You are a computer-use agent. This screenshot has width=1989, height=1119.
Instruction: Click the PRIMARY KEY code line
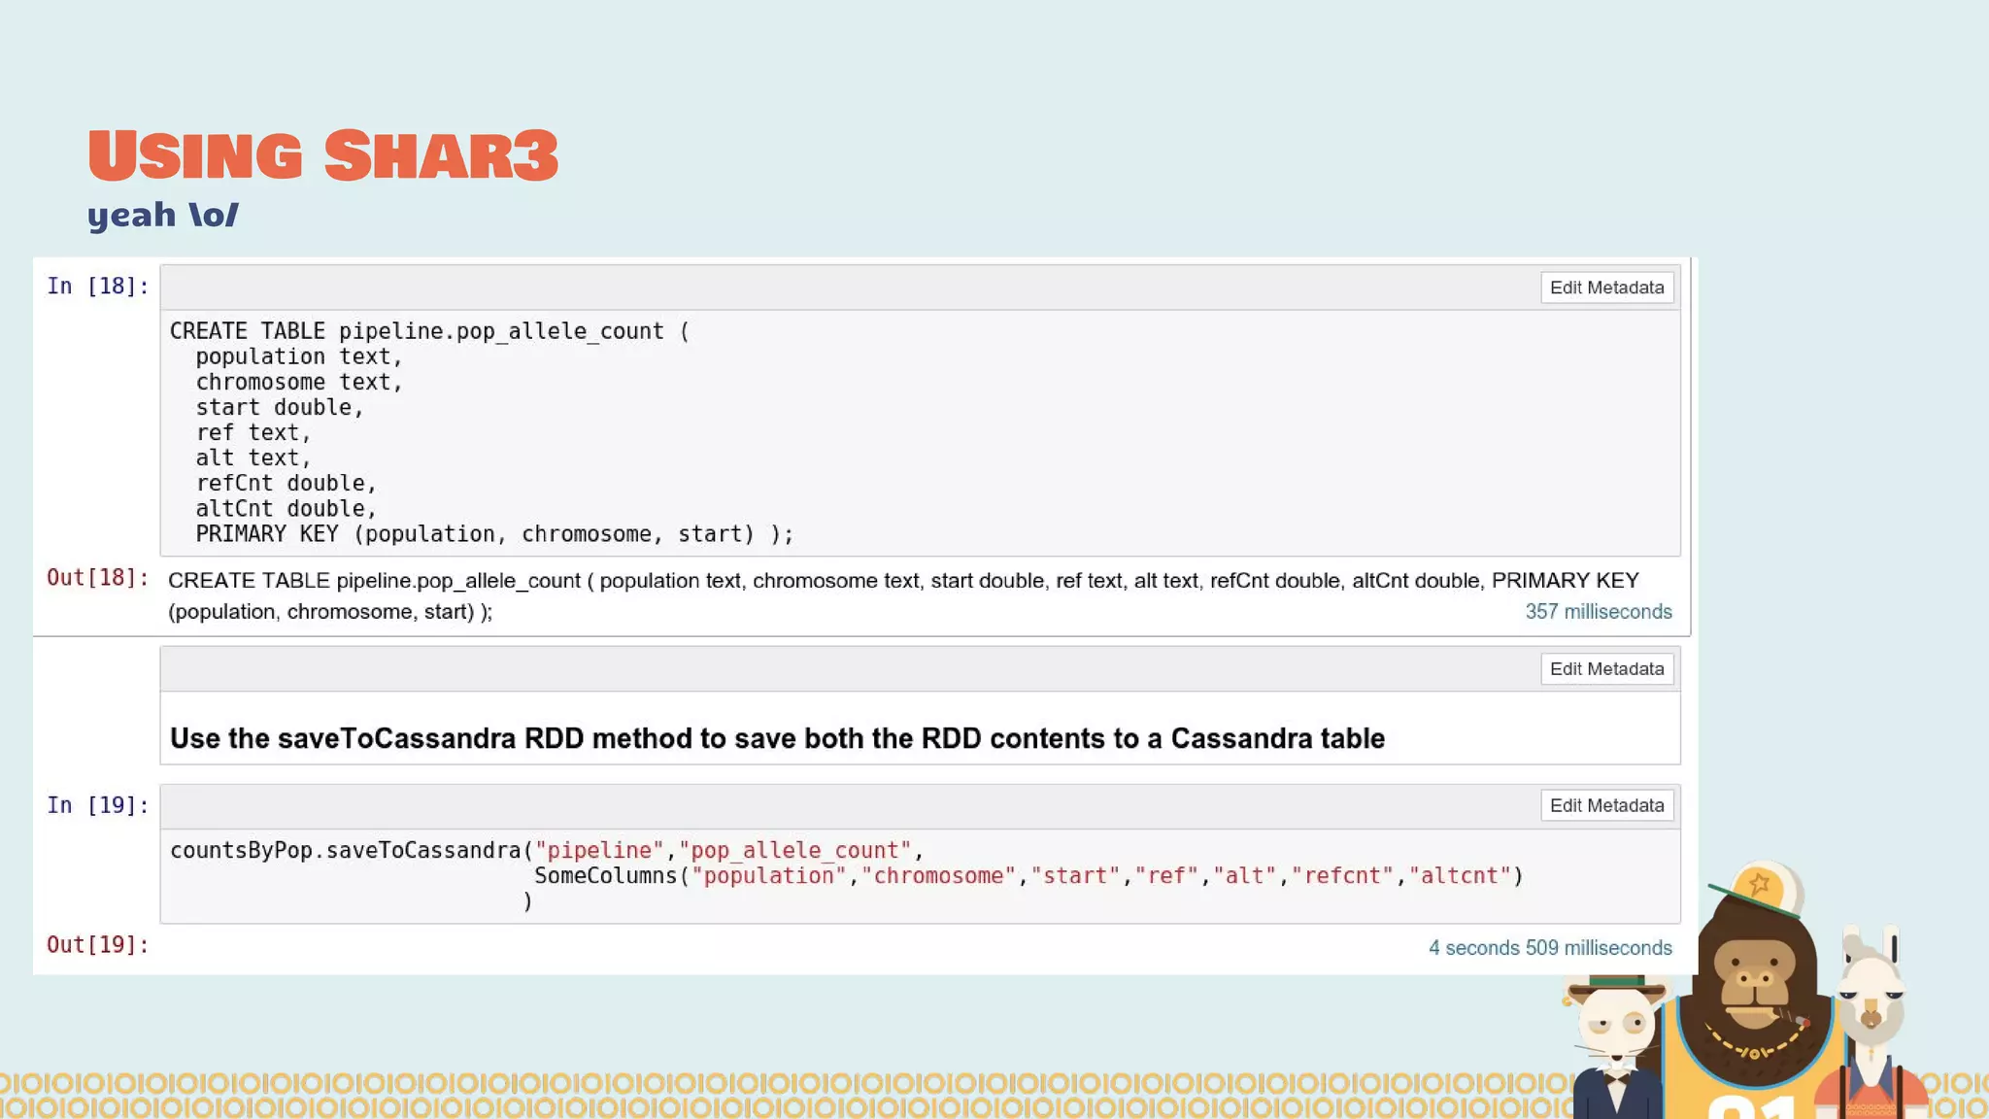[x=493, y=534]
